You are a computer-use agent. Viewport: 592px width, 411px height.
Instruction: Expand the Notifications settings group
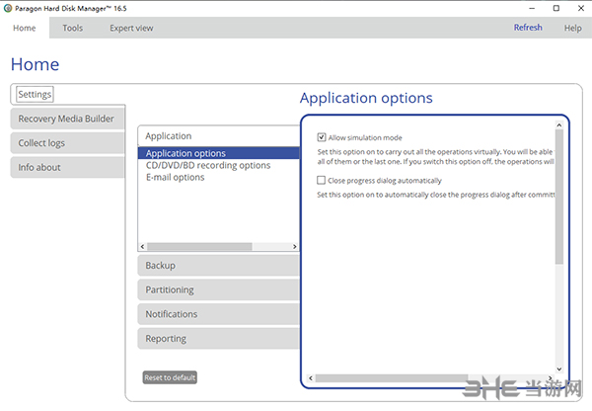pyautogui.click(x=219, y=314)
